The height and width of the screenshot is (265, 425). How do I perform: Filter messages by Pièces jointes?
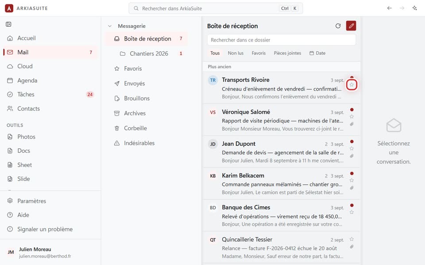(287, 53)
